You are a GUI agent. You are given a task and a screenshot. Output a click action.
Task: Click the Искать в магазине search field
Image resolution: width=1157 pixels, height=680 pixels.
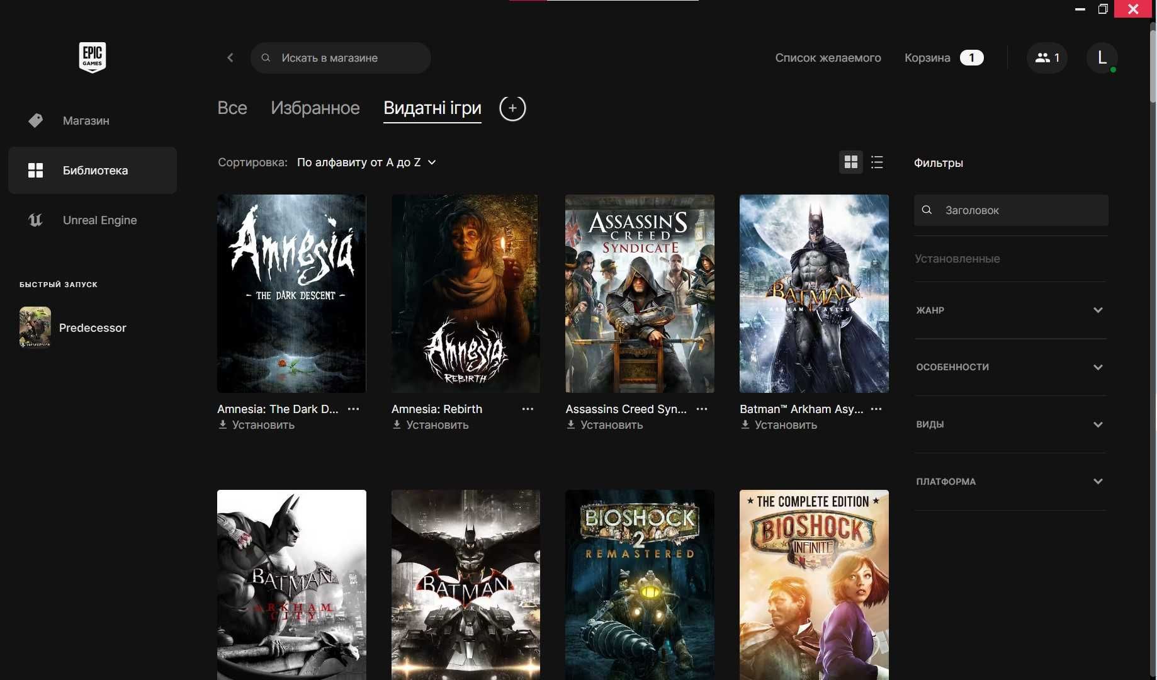[x=341, y=58]
